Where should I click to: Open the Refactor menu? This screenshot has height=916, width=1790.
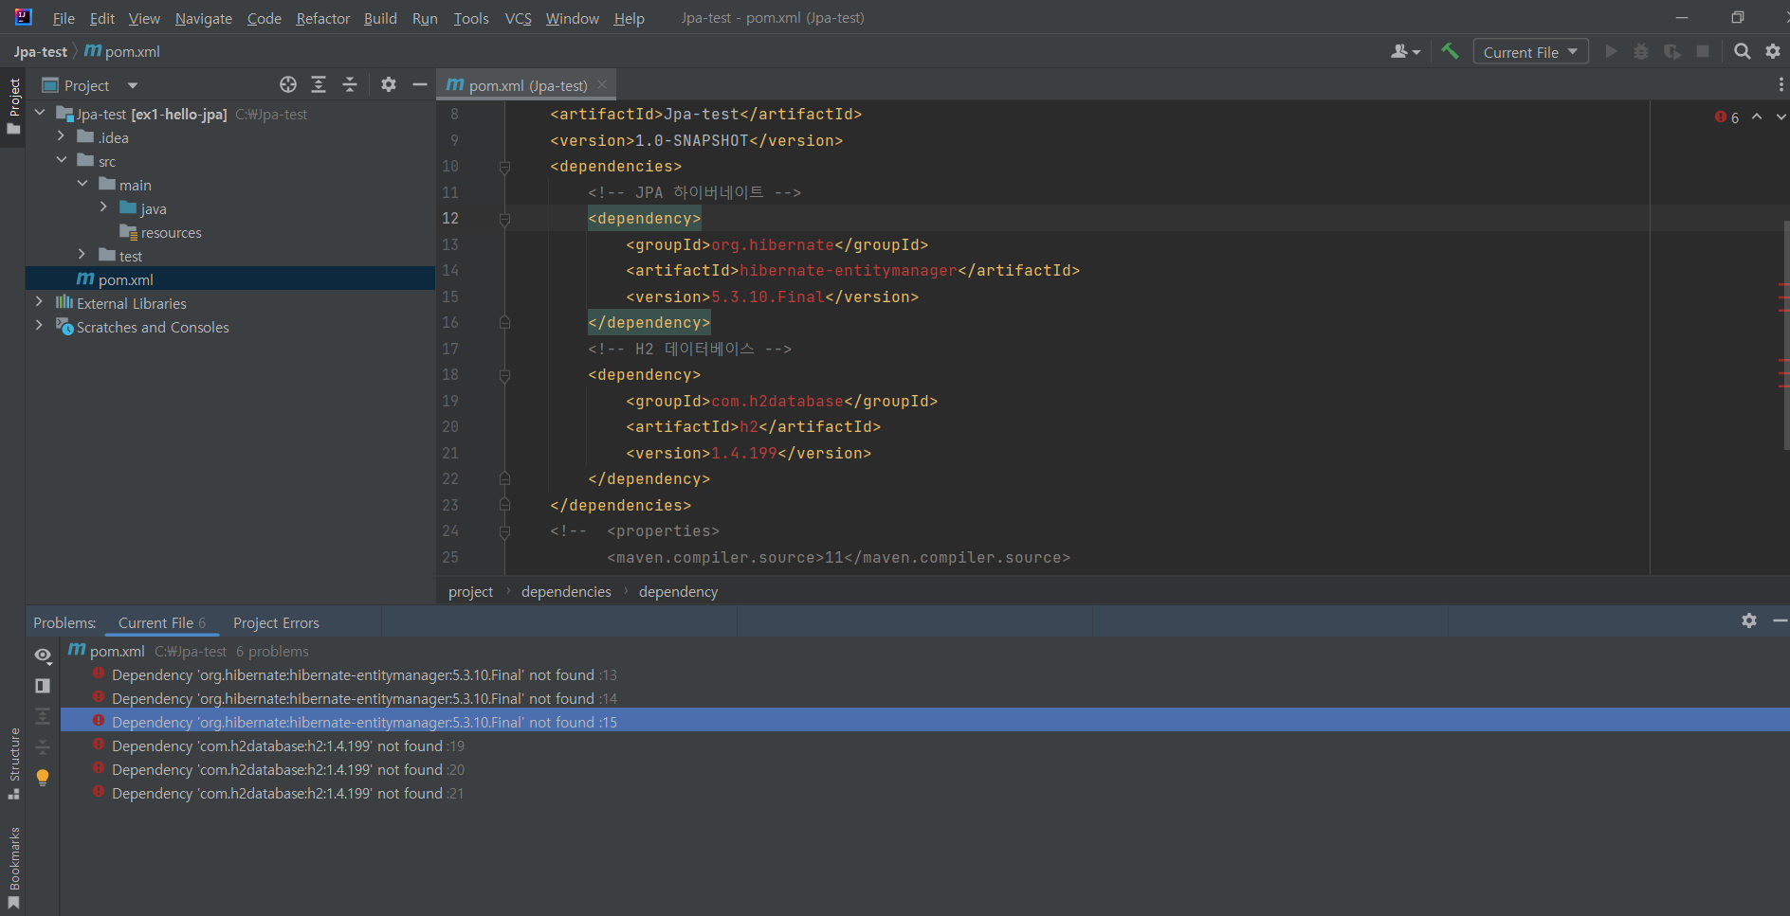pyautogui.click(x=322, y=18)
